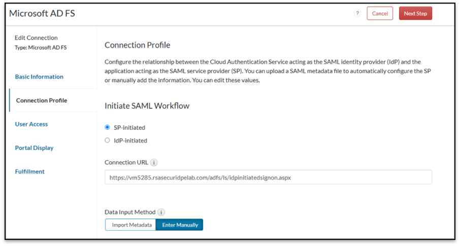Viewport: 460px width, 246px height.
Task: Choose the Enter Manually option
Action: click(180, 225)
